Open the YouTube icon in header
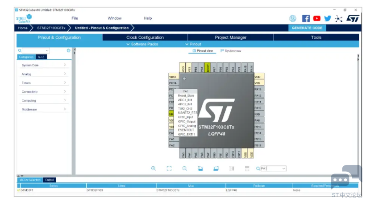Image resolution: width=366 pixels, height=202 pixels. click(316, 18)
